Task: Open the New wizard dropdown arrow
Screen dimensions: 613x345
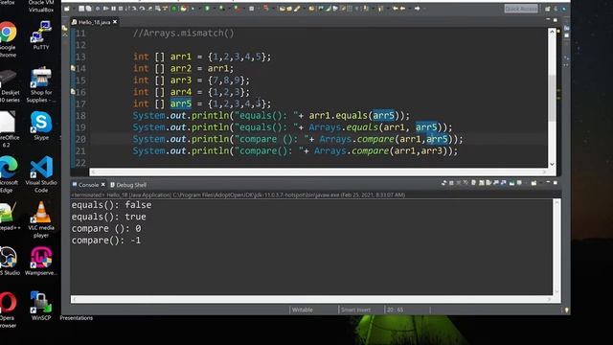Action: 74,9
